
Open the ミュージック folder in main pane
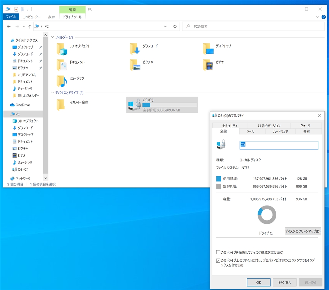(x=62, y=81)
